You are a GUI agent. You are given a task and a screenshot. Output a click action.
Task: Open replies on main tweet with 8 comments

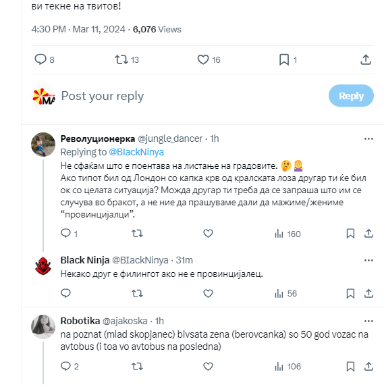tap(44, 59)
